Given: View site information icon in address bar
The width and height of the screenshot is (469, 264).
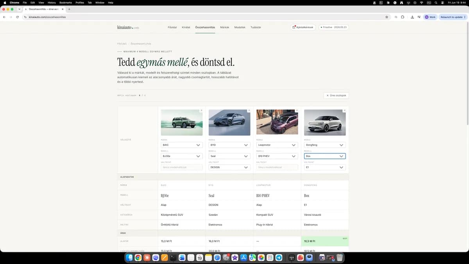Looking at the screenshot, I should click(x=25, y=17).
